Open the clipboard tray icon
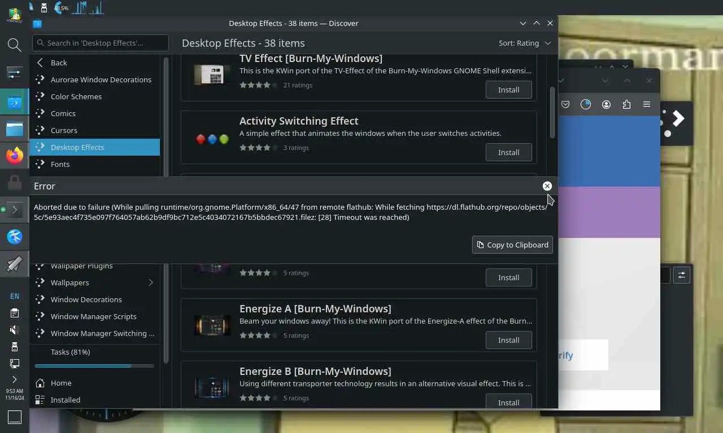The height and width of the screenshot is (433, 723). pos(14,313)
